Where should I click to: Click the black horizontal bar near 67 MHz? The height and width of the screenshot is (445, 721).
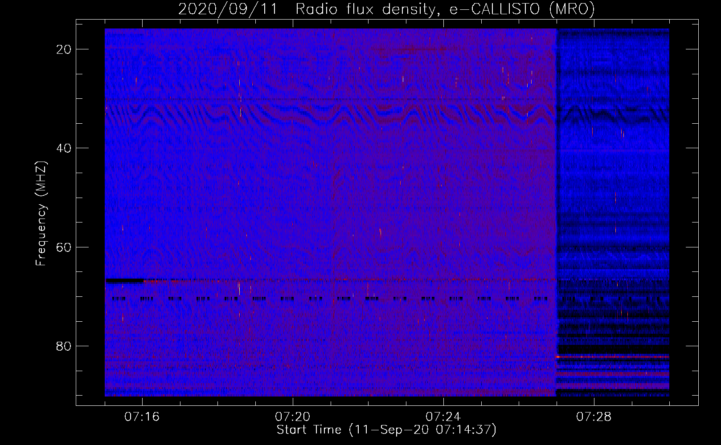(125, 281)
